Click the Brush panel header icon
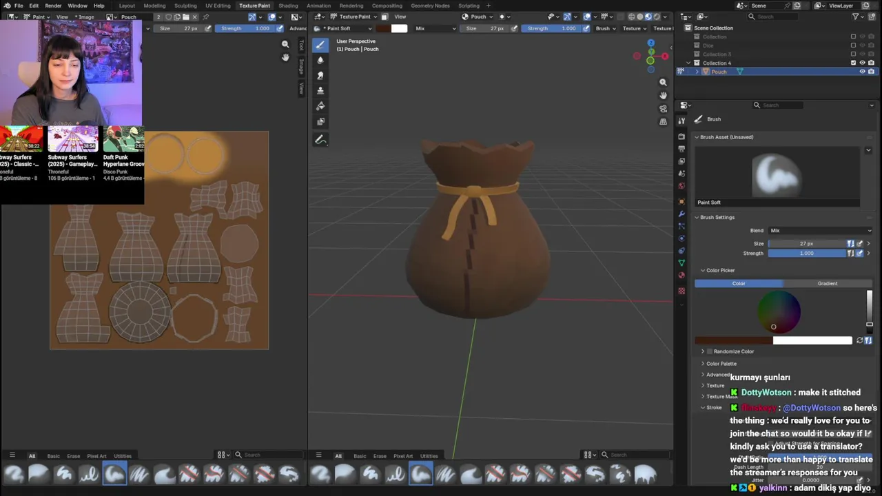882x496 pixels. [698, 119]
